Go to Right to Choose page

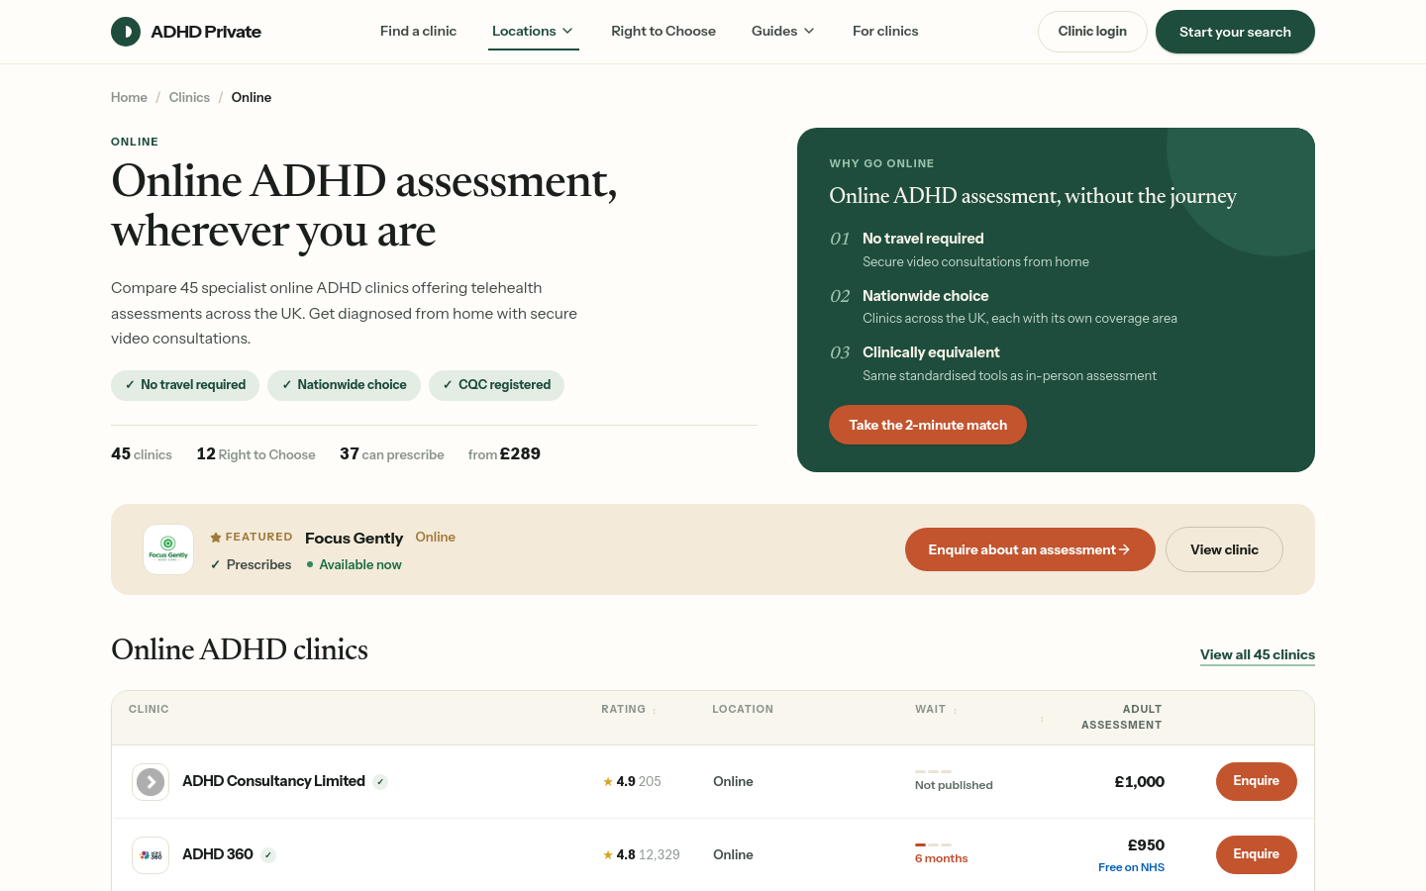pos(663,32)
